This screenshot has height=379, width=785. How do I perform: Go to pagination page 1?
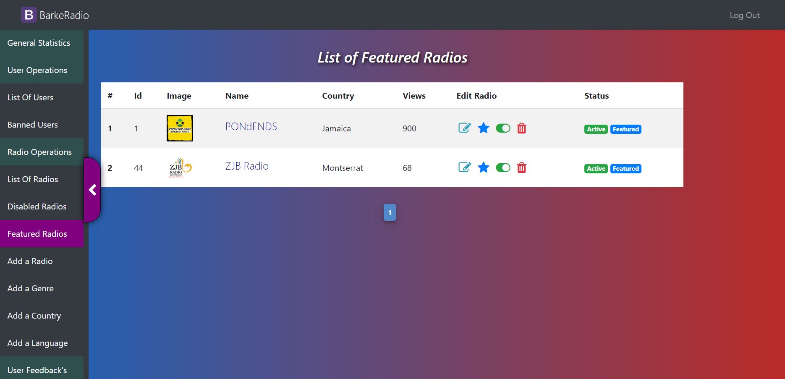pyautogui.click(x=390, y=212)
